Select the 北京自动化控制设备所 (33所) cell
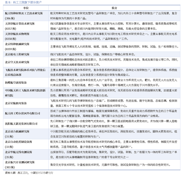The image size is (182, 175). point(26,144)
